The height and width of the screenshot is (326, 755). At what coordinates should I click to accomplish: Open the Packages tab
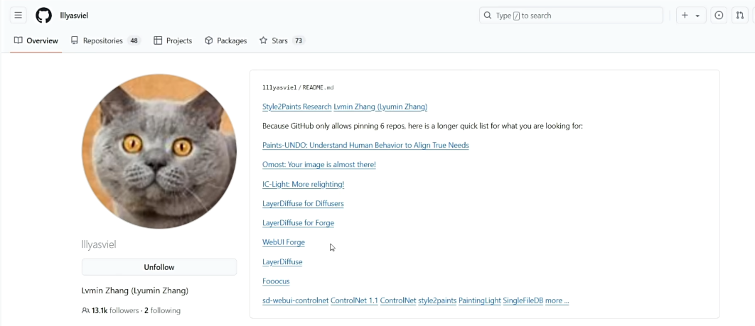pos(225,40)
